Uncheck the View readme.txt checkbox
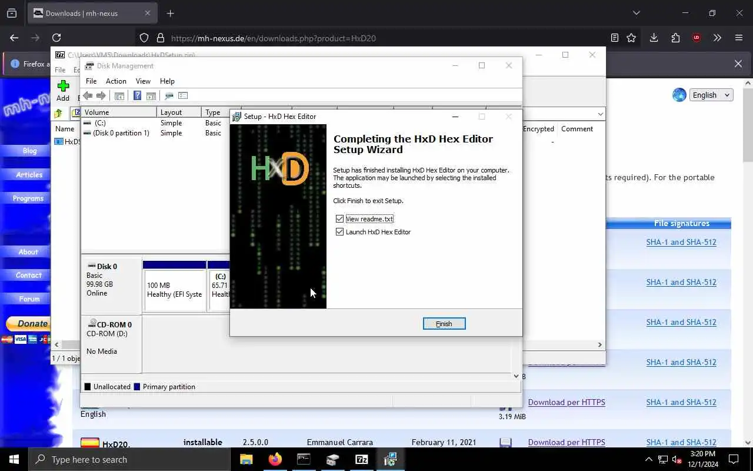The image size is (753, 471). click(x=339, y=219)
